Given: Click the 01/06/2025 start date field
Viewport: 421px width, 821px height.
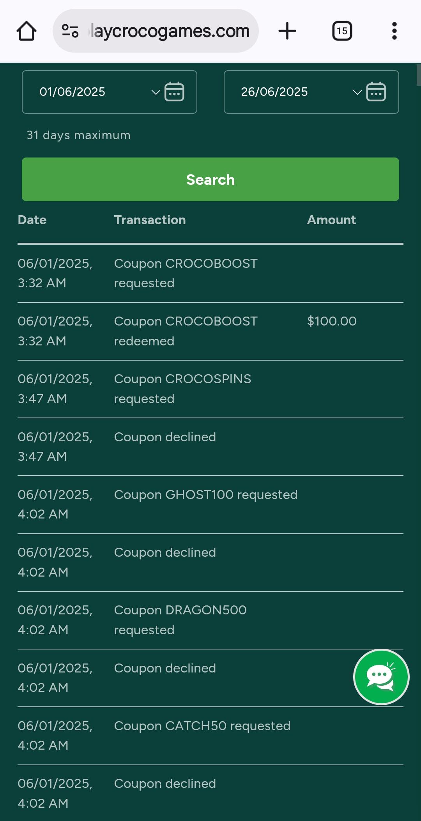Looking at the screenshot, I should coord(73,92).
